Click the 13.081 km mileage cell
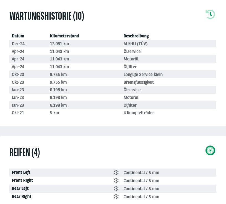The height and width of the screenshot is (204, 226). 59,44
